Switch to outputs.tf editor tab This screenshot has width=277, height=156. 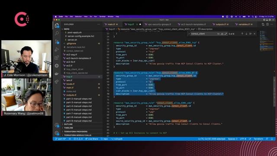pyautogui.click(x=221, y=24)
